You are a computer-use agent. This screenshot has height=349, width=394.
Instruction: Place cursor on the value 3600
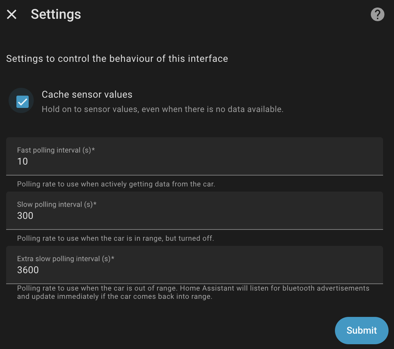tap(28, 270)
